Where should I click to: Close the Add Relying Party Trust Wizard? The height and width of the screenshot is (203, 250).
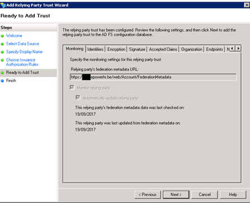247,5
